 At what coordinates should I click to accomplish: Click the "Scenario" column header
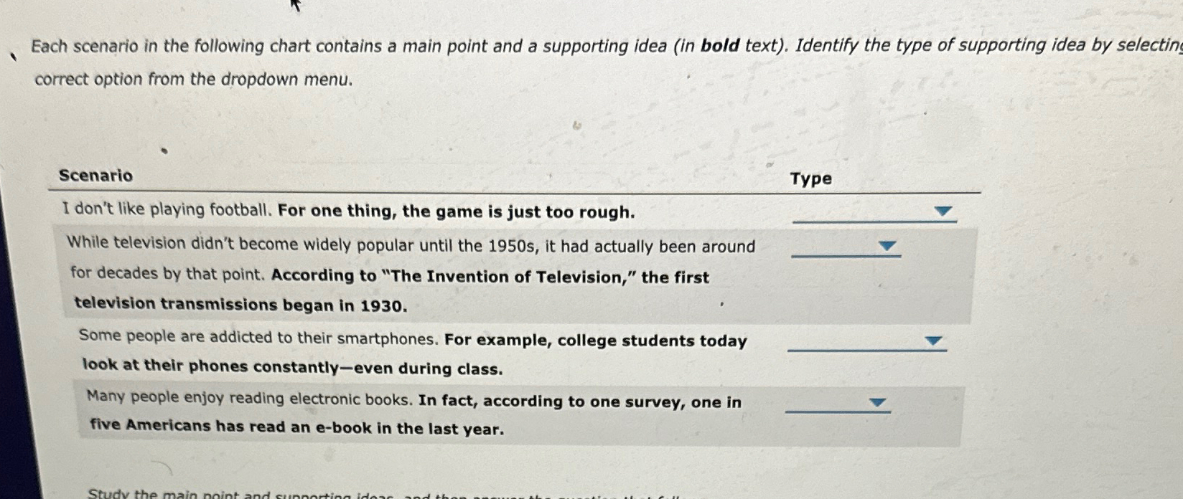point(95,176)
